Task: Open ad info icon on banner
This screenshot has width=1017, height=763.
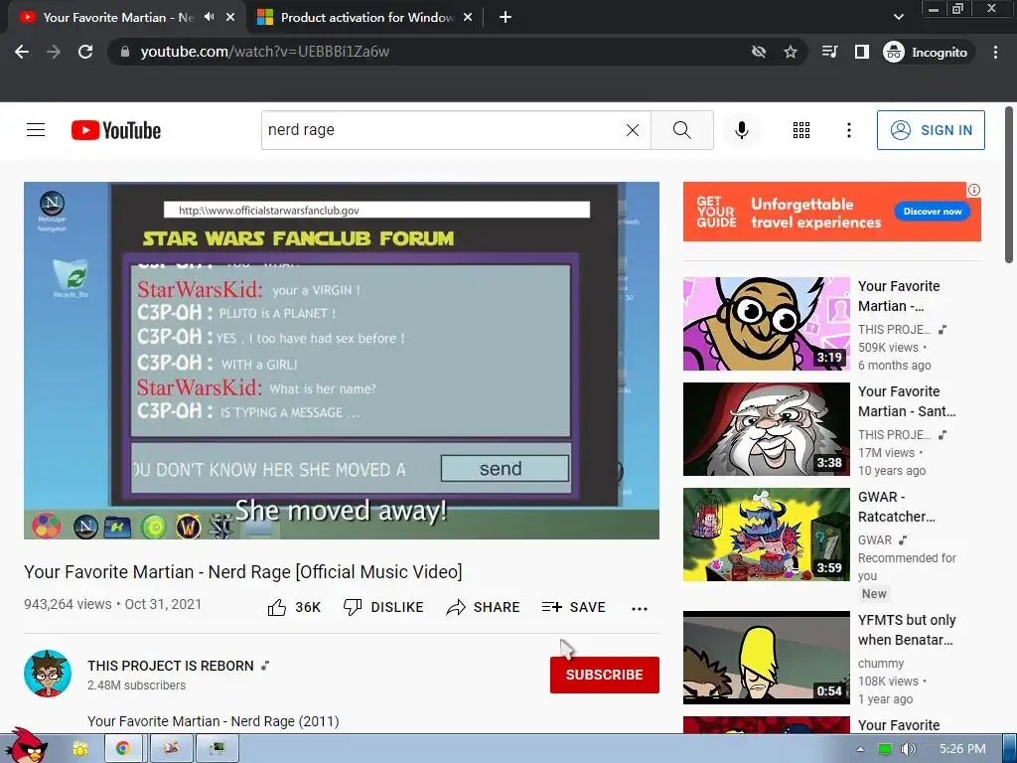Action: [x=973, y=190]
